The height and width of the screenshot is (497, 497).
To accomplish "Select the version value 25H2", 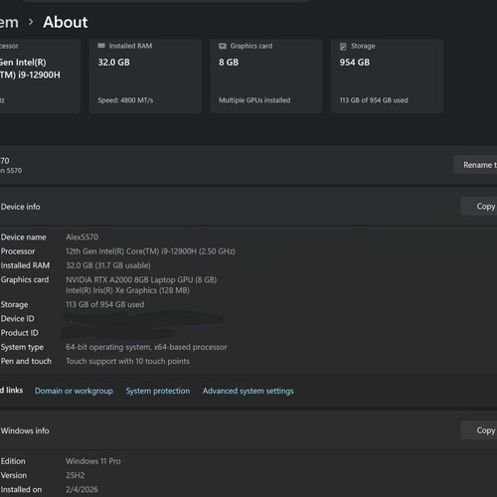I will coord(75,475).
